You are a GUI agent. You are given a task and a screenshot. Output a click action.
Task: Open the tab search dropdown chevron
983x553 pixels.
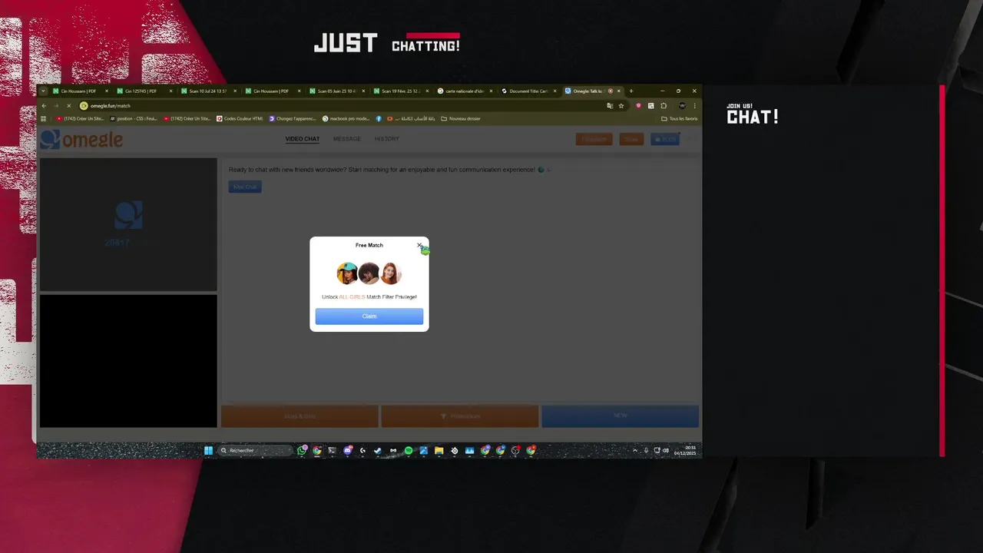point(43,91)
